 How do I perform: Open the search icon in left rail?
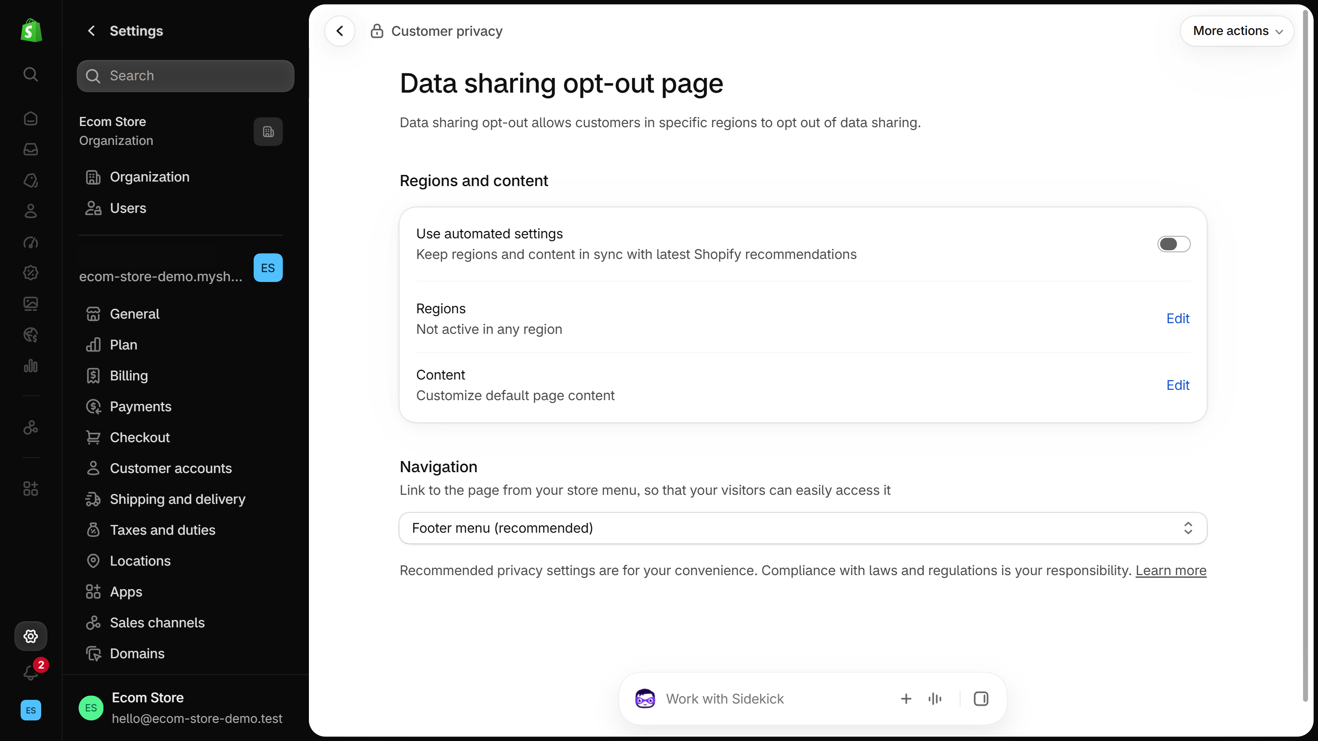coord(31,75)
